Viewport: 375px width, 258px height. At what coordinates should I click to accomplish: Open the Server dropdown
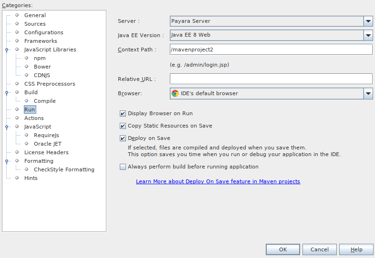pos(368,21)
